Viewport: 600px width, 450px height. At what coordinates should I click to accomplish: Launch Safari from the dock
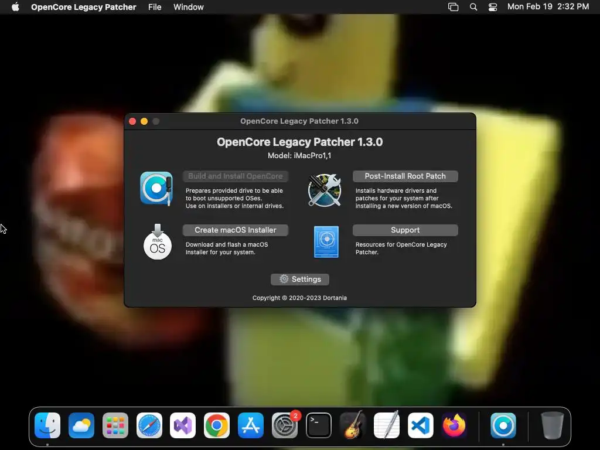pyautogui.click(x=149, y=425)
